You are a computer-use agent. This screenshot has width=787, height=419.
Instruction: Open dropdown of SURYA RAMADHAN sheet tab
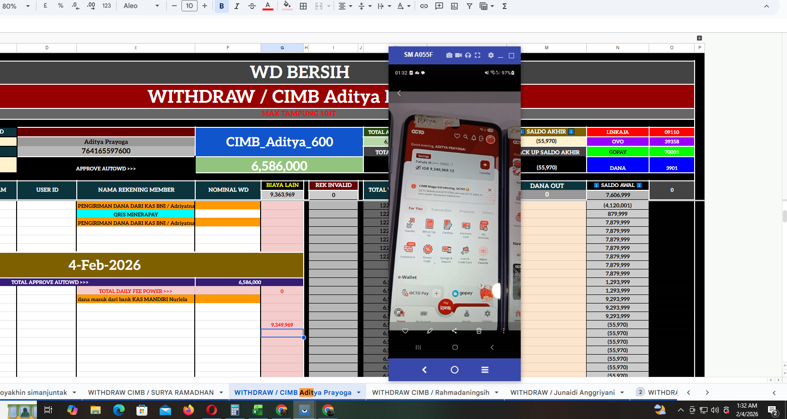tap(221, 392)
